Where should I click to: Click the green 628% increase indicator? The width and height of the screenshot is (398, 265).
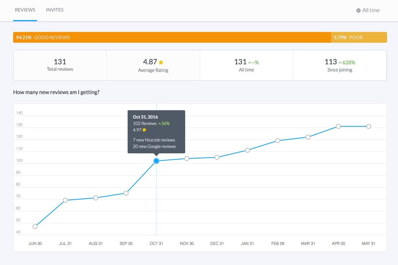347,62
